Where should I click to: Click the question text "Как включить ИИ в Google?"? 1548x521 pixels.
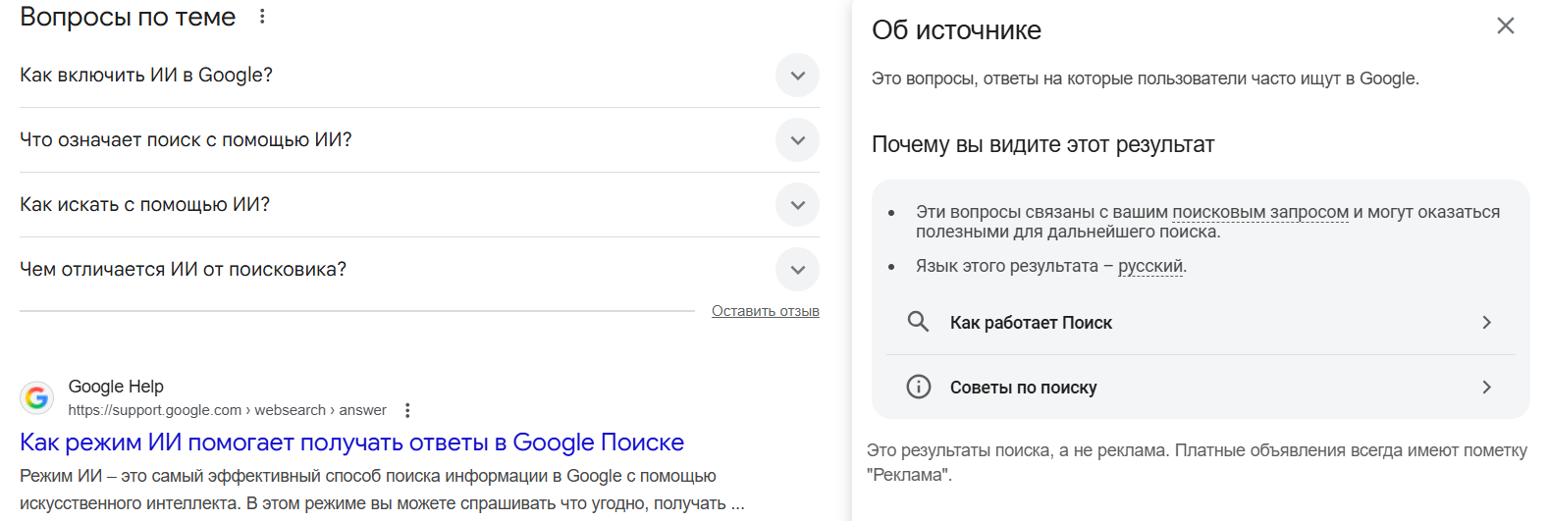tap(146, 76)
